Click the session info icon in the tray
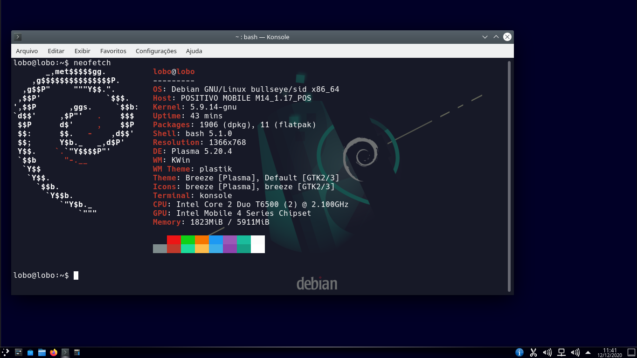Screen dimensions: 637x358 coord(519,352)
